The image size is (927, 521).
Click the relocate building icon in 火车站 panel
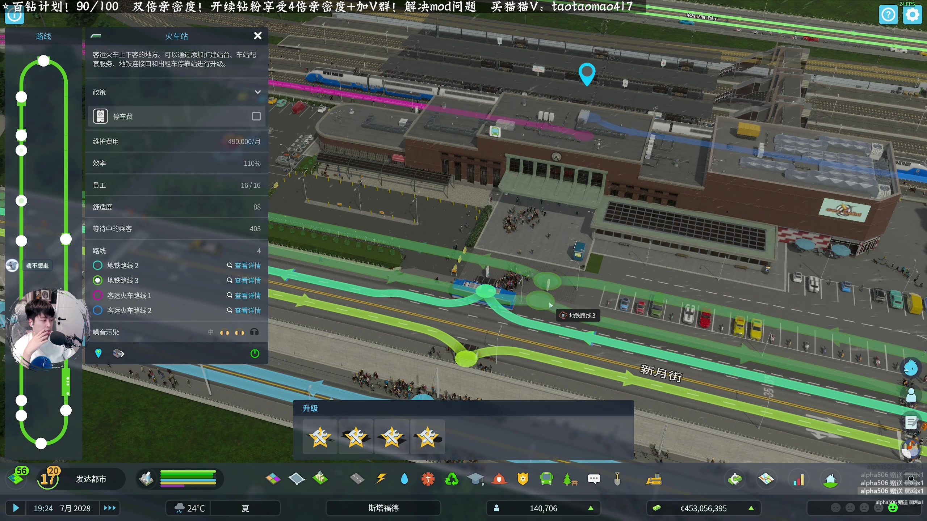tap(118, 353)
